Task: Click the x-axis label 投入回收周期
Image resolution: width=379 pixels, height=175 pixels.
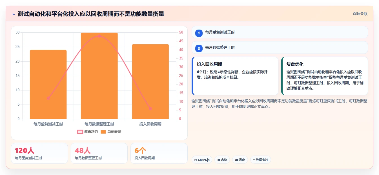Action: tap(150, 124)
